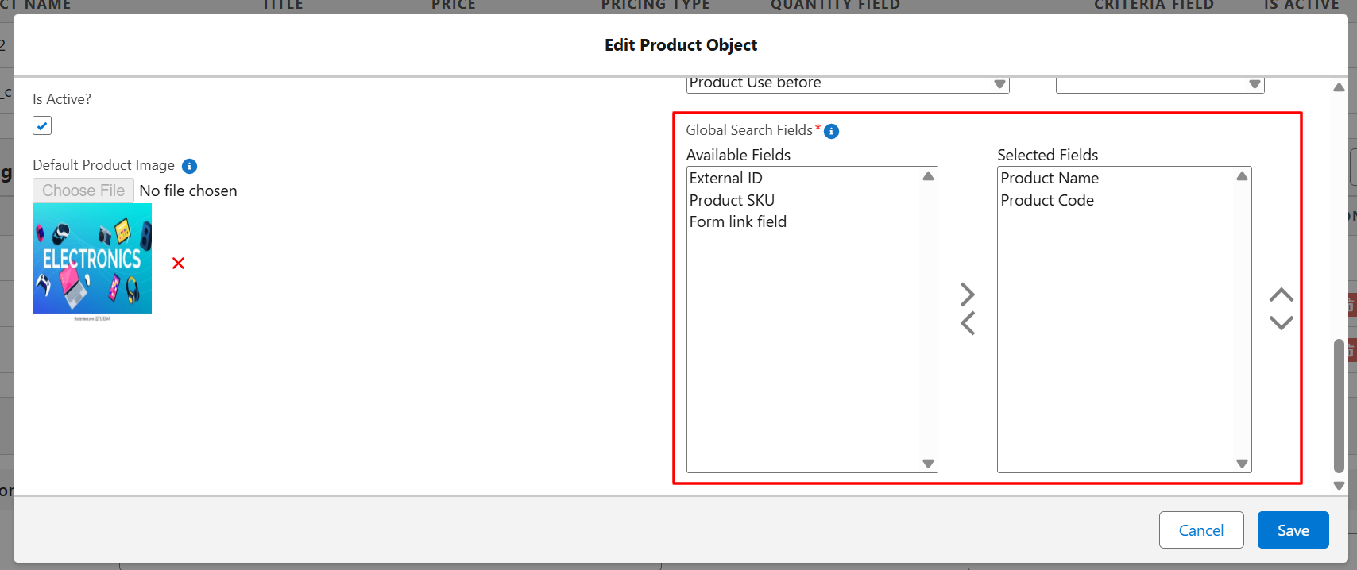The width and height of the screenshot is (1357, 570).
Task: Move field to Selected Fields with right arrow
Action: 967,295
